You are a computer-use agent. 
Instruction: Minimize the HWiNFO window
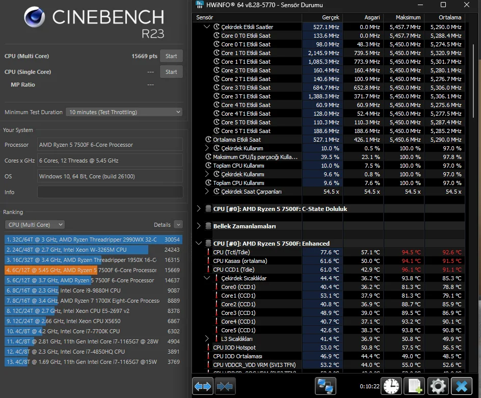(420, 5)
